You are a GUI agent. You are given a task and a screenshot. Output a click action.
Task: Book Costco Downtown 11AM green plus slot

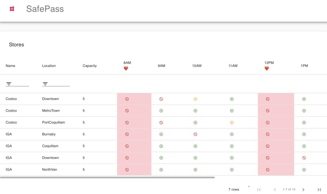(x=232, y=99)
